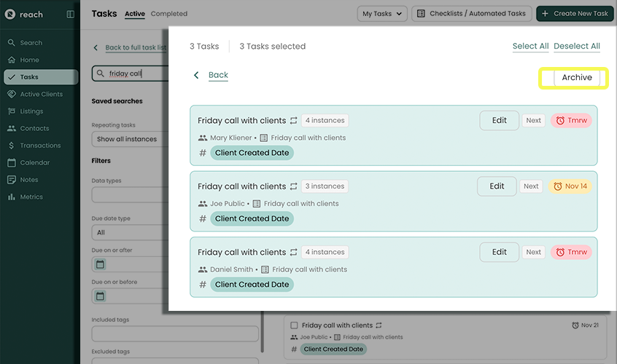This screenshot has width=617, height=364.
Task: Switch to the Completed tab
Action: 168,14
